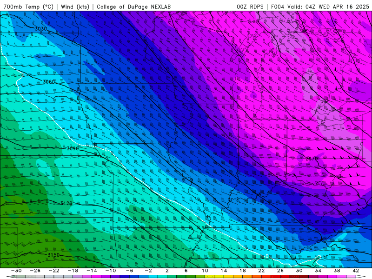Select the 3090 height contour label
This screenshot has height=279, width=372.
[73, 148]
